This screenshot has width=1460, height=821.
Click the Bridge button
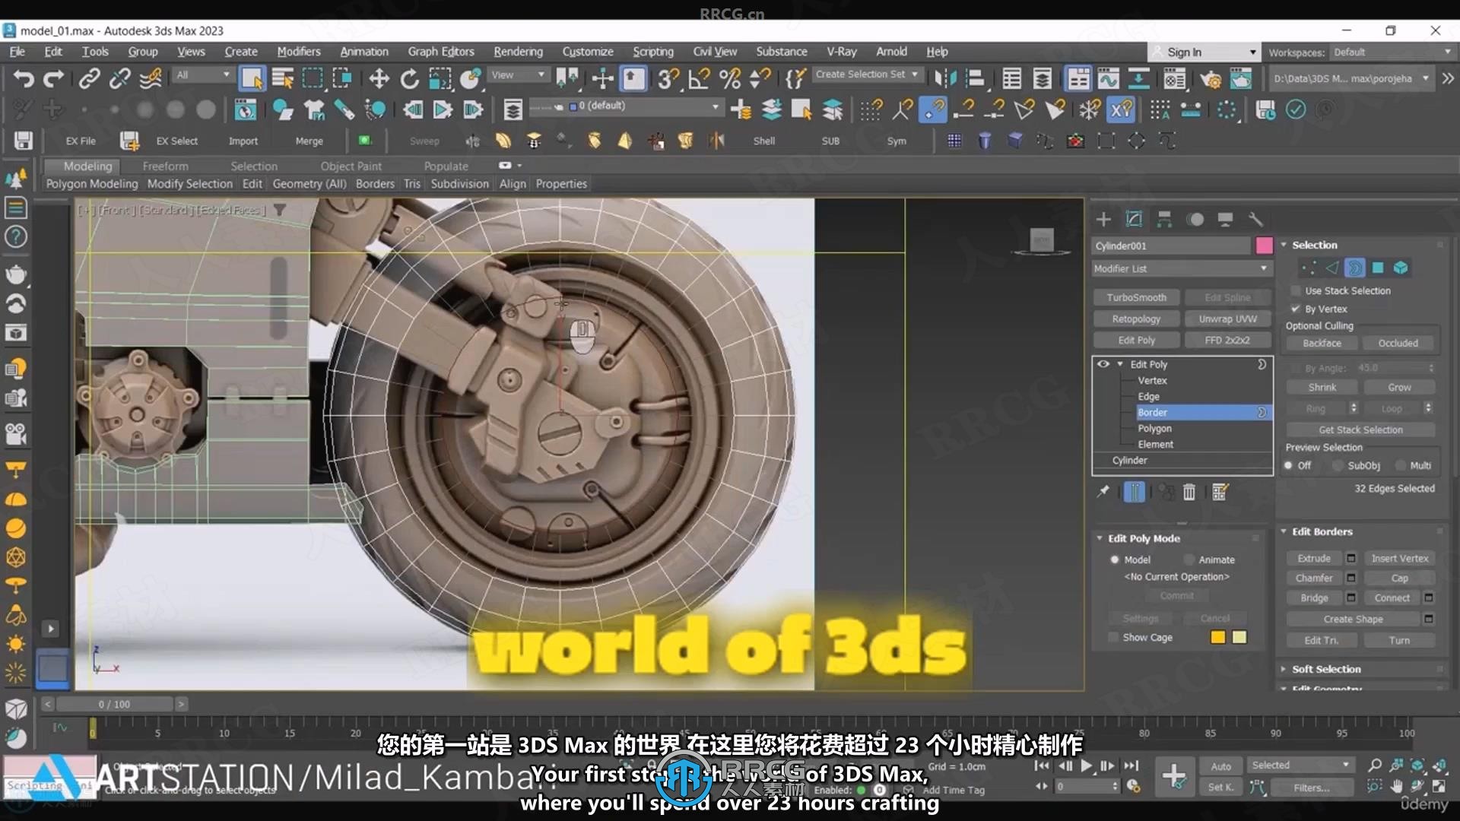click(1314, 598)
